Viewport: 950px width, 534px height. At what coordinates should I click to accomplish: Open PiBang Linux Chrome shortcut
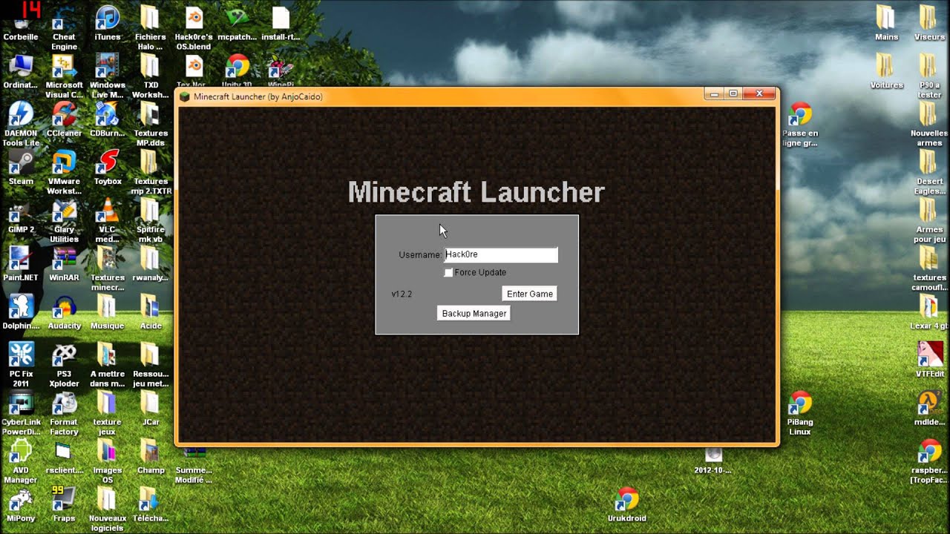[x=799, y=413]
